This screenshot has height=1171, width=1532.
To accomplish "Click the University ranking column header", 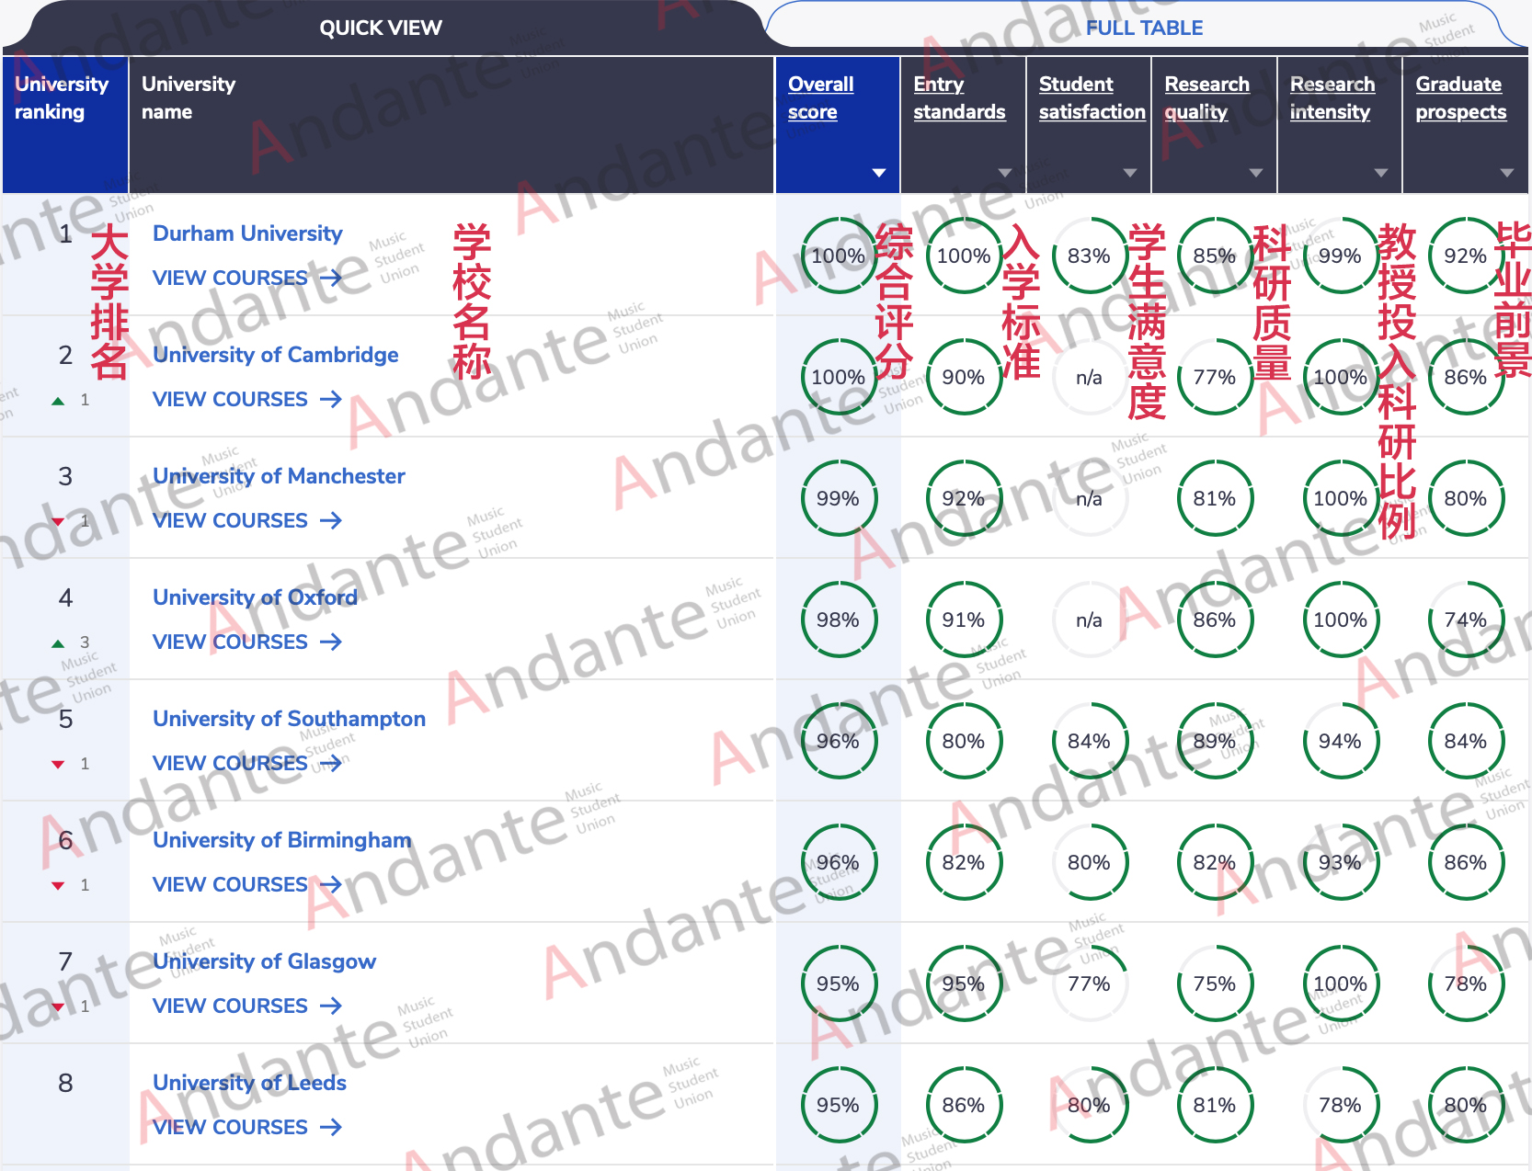I will point(65,124).
